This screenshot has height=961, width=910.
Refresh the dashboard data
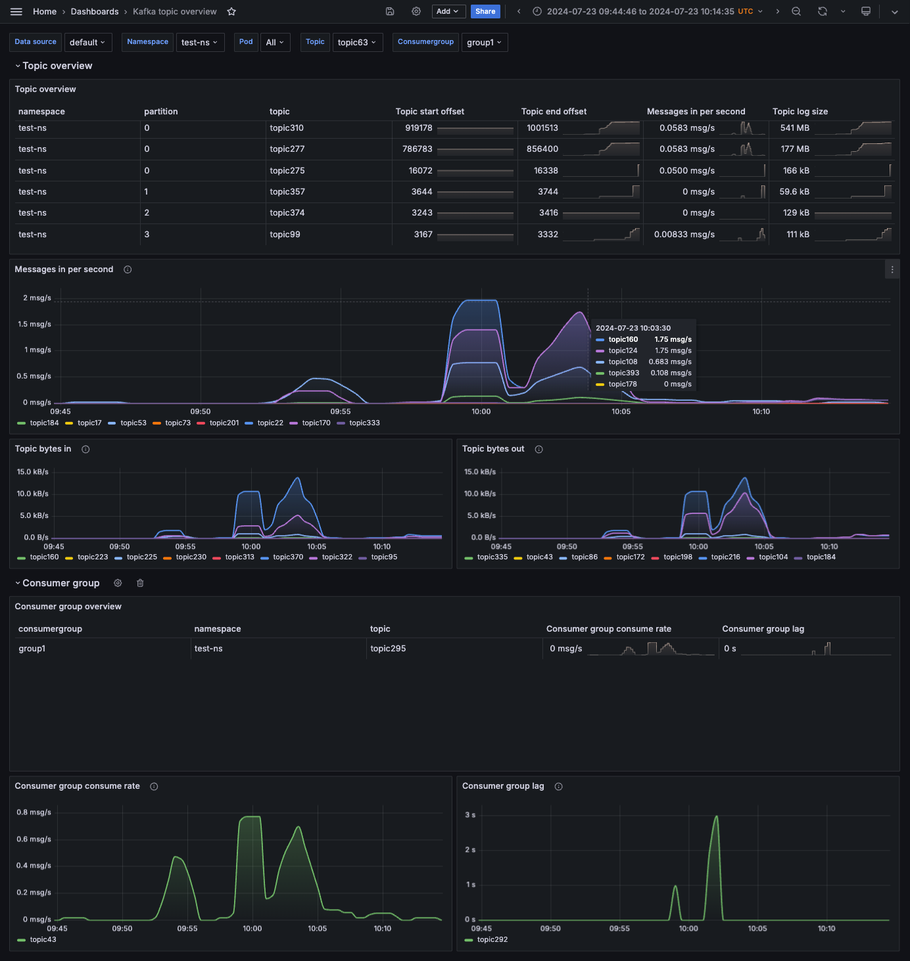tap(822, 11)
